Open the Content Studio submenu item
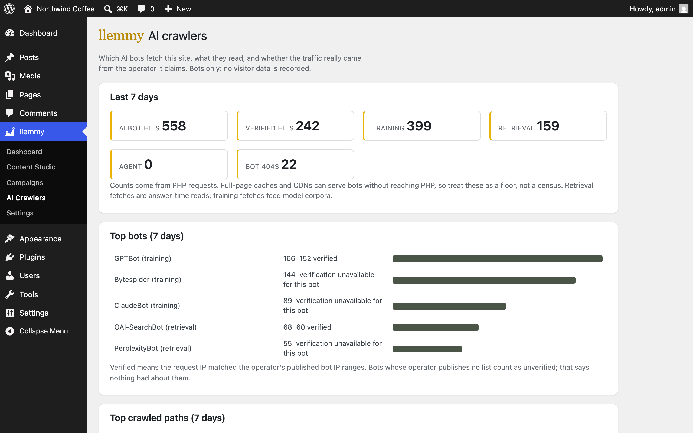Image resolution: width=693 pixels, height=433 pixels. click(31, 167)
